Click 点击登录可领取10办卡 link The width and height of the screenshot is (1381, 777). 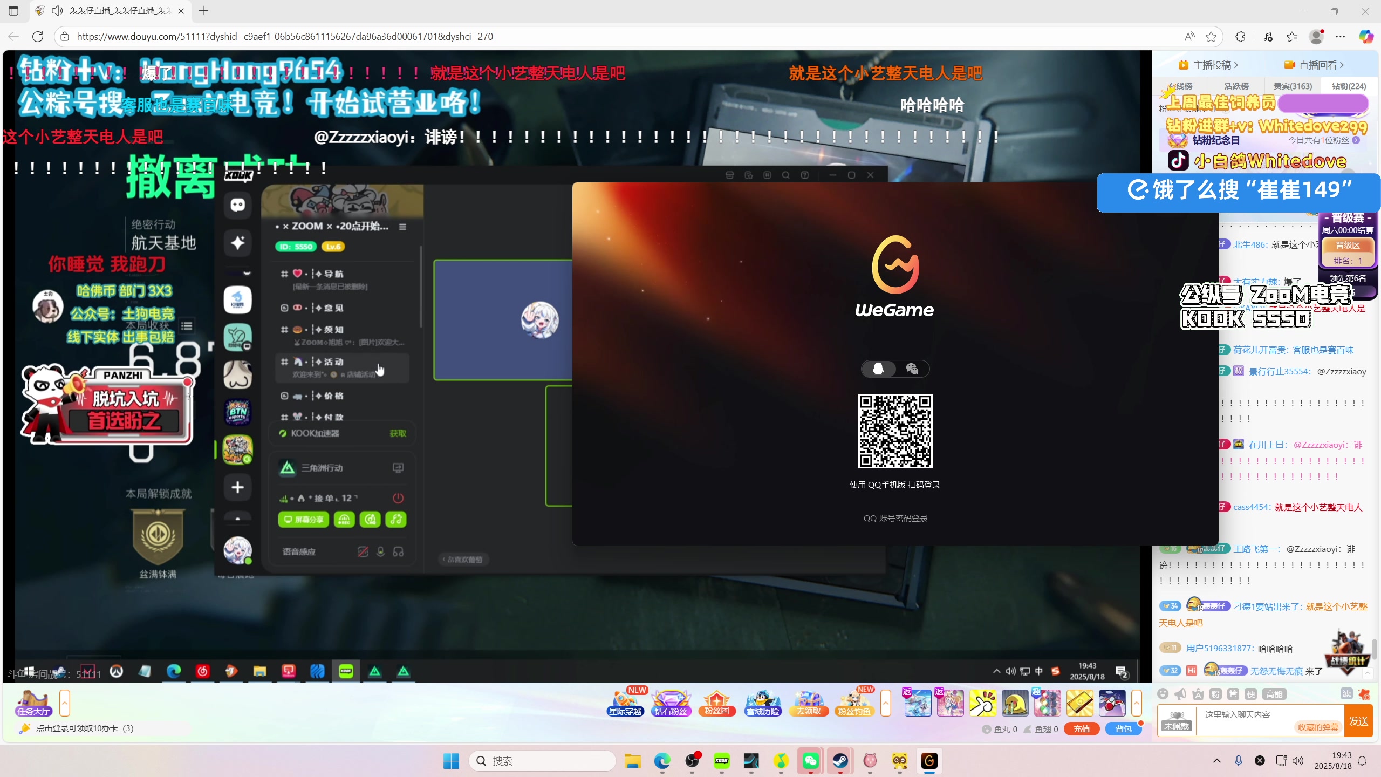(85, 728)
